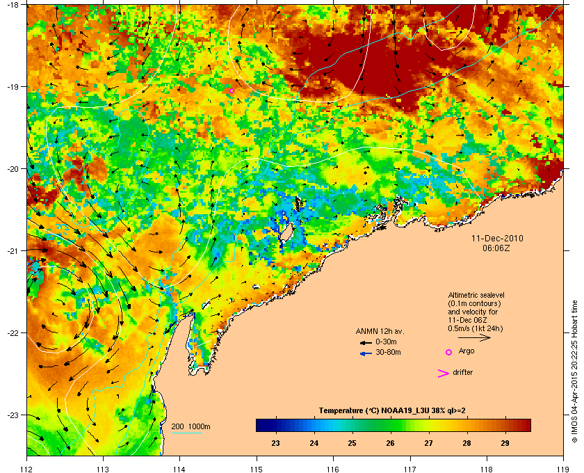Click the colorbar tick label 24

(x=314, y=443)
